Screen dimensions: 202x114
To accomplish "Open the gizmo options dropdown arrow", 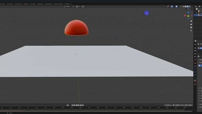I will pos(174,6).
